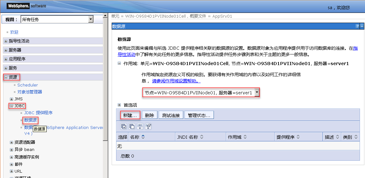Screen dimensions: 365x178
Task: Click the 测试连接 button
Action: pos(171,115)
